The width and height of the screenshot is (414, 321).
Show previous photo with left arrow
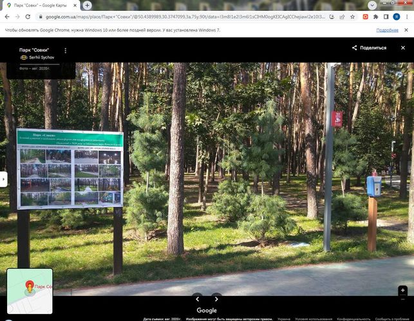(198, 299)
